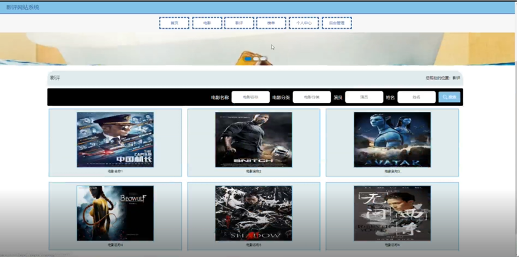Viewport: 519px width, 257px height.
Task: Open the Shadow movie poster
Action: tap(253, 213)
